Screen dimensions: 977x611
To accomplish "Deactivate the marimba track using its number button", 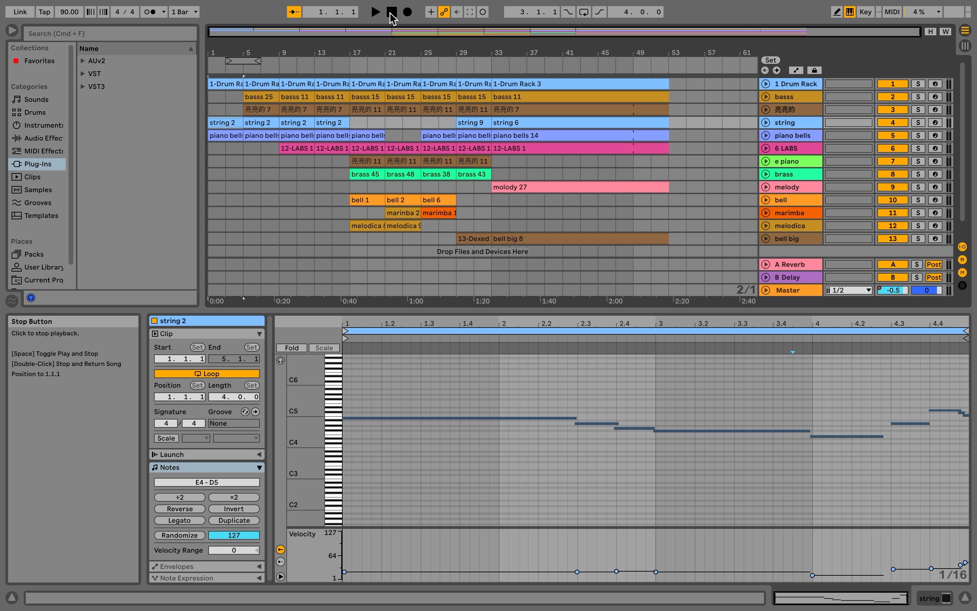I will coord(892,213).
